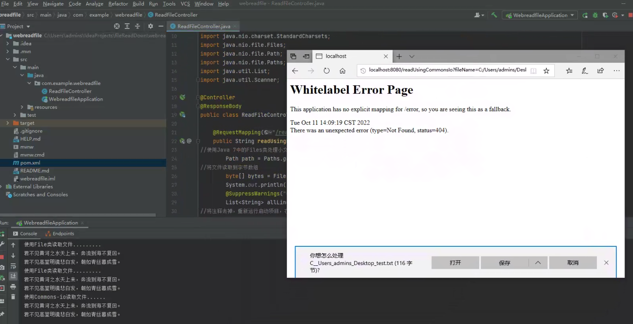Open Project panel settings gear
Viewport: 633px width, 324px height.
pyautogui.click(x=150, y=26)
